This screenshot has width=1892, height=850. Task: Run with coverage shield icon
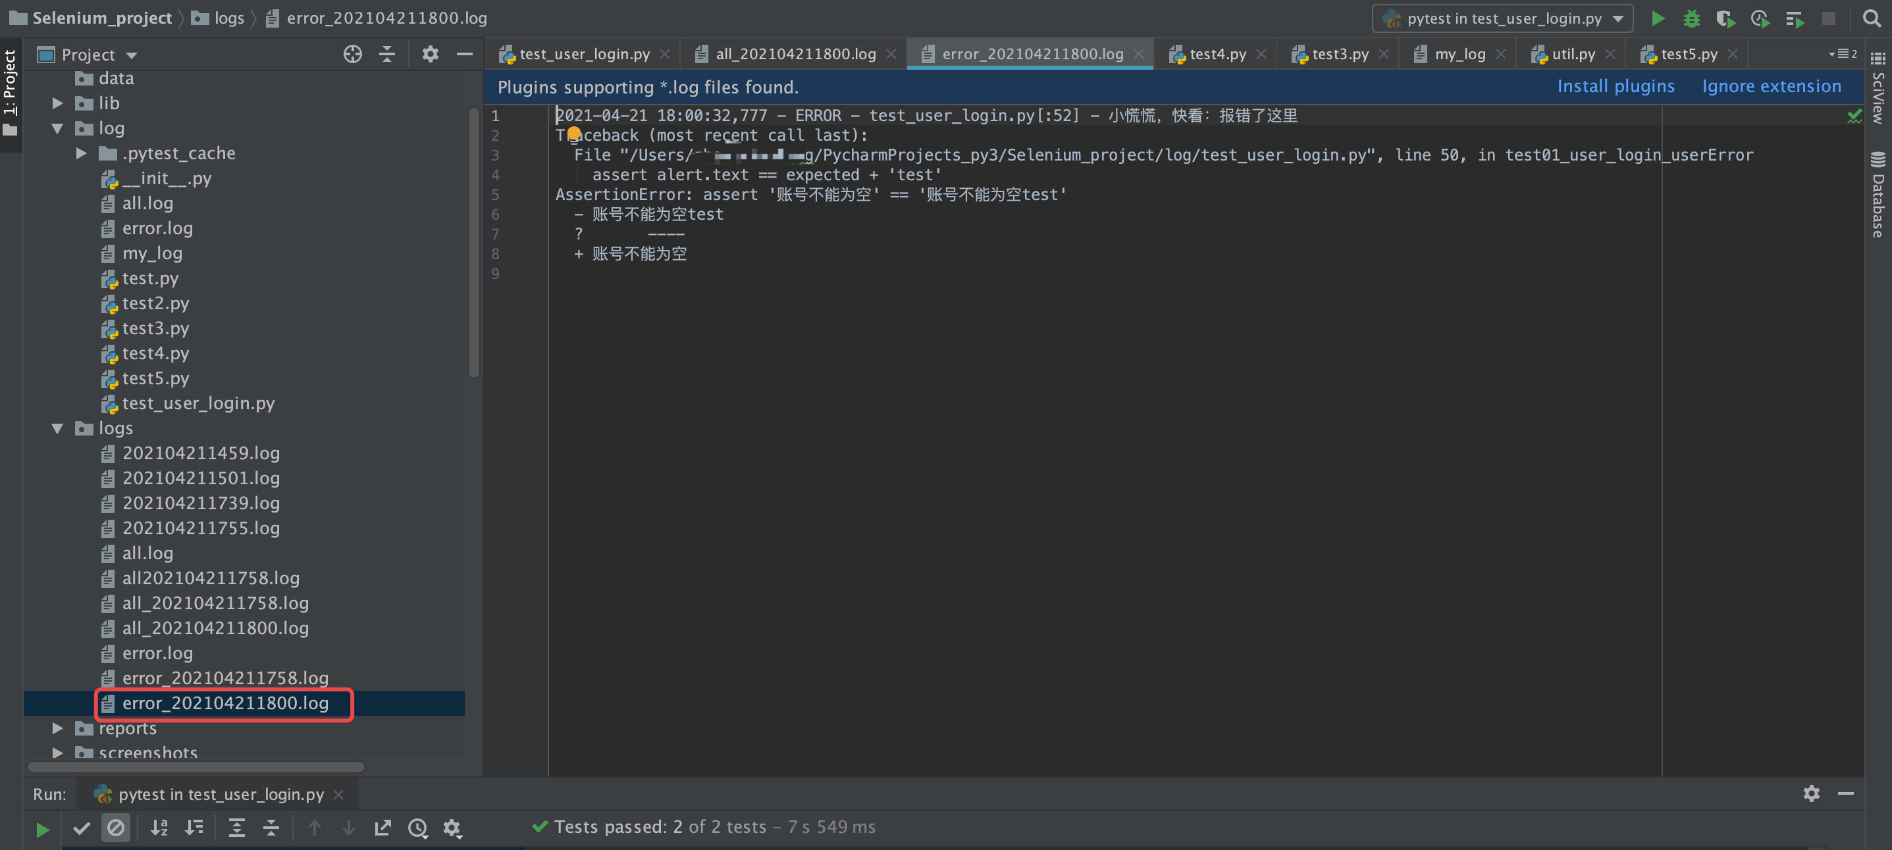coord(1725,18)
